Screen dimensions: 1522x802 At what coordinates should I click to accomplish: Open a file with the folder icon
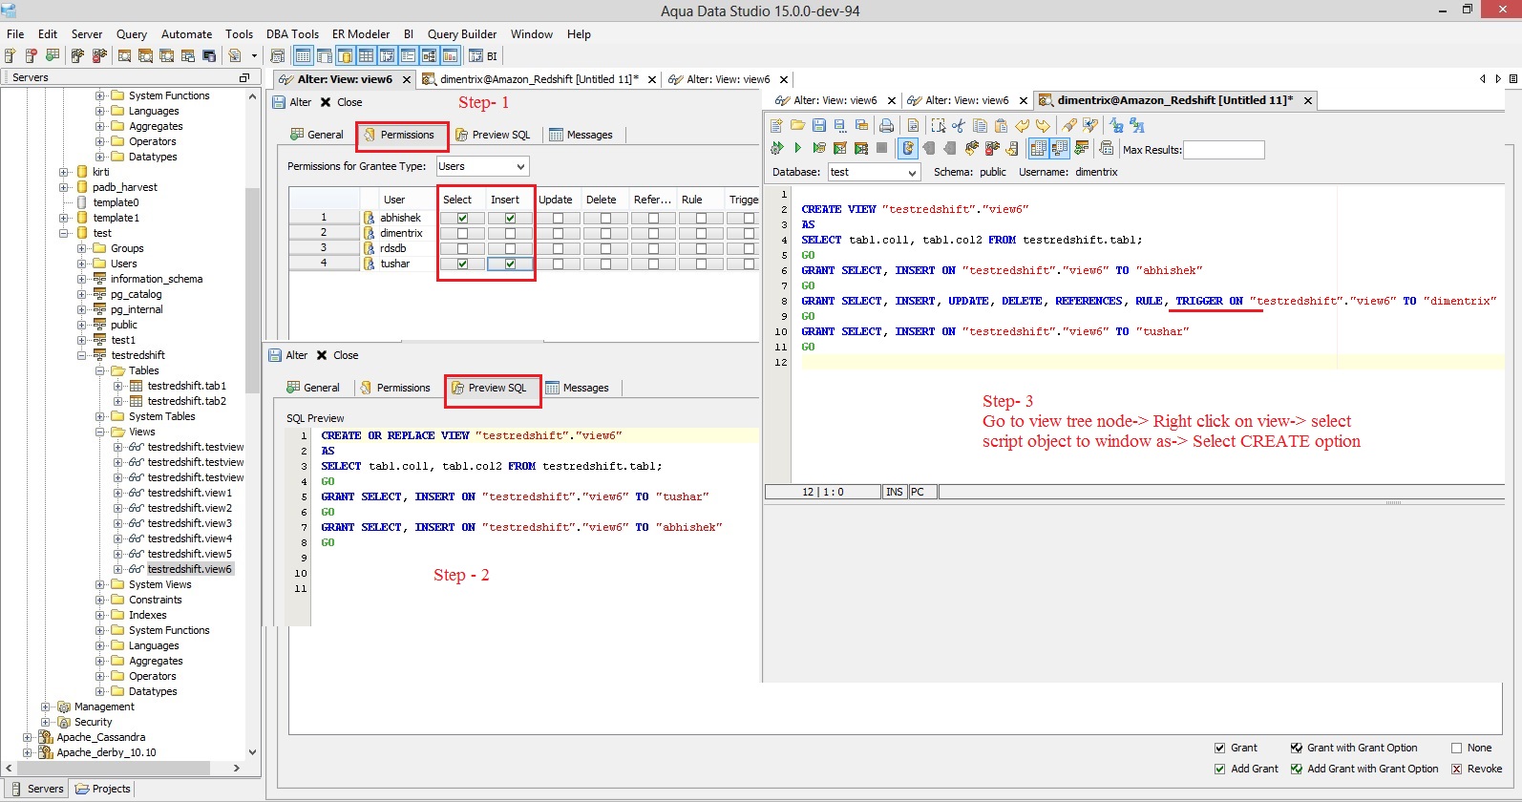click(797, 125)
